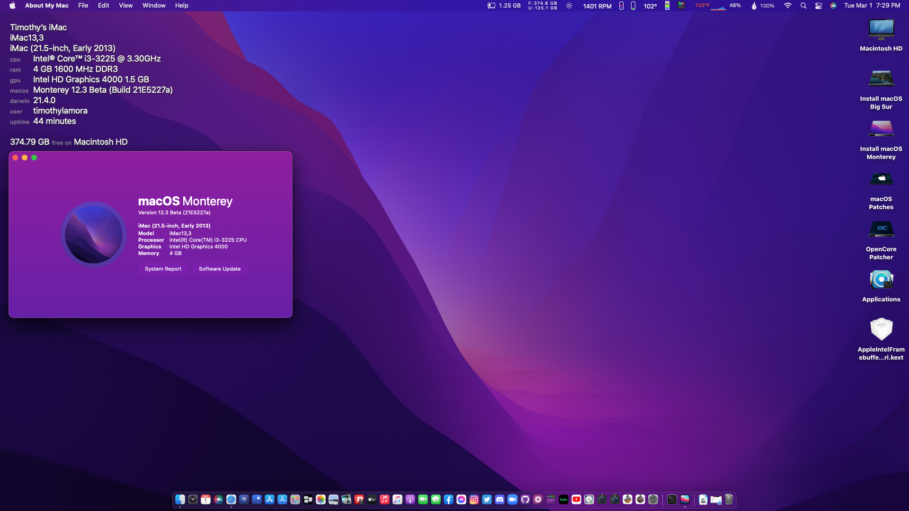909x511 pixels.
Task: Open Finder from the Dock
Action: pos(180,499)
